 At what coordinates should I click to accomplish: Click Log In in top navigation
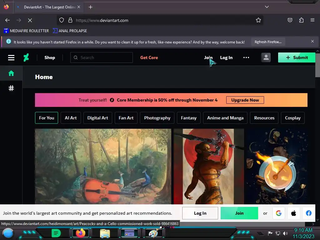tap(226, 57)
